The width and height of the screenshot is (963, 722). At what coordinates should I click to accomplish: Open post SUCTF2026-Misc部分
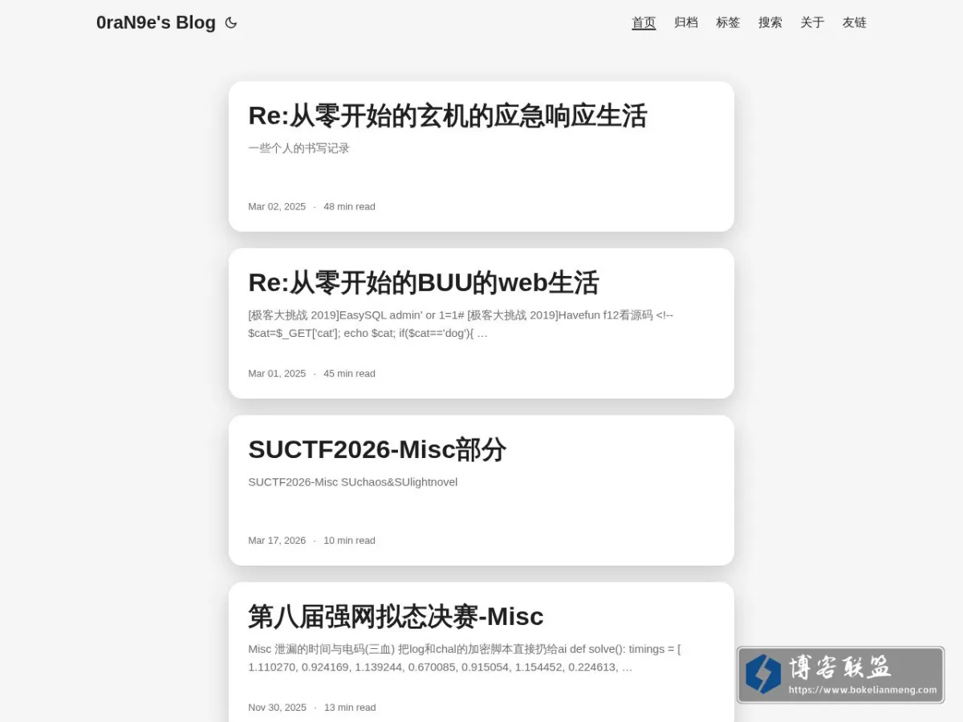(x=377, y=449)
